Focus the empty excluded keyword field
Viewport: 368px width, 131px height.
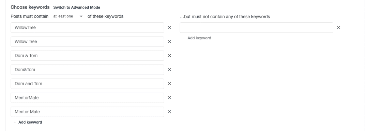256,27
